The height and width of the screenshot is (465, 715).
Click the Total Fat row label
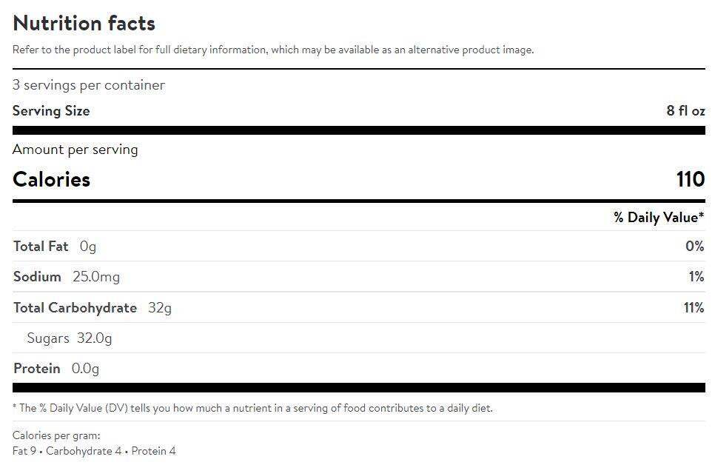41,247
